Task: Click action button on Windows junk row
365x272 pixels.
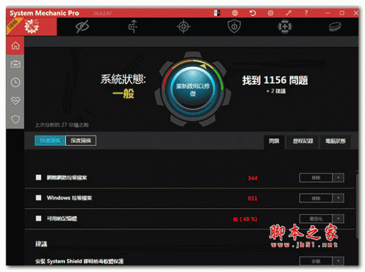Action: (x=316, y=198)
